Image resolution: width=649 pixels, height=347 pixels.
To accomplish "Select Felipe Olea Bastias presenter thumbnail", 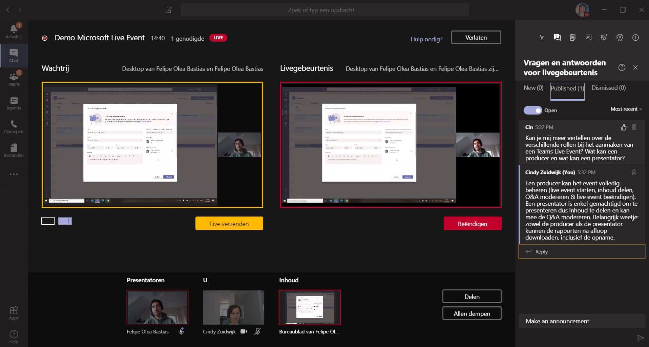I will click(157, 307).
